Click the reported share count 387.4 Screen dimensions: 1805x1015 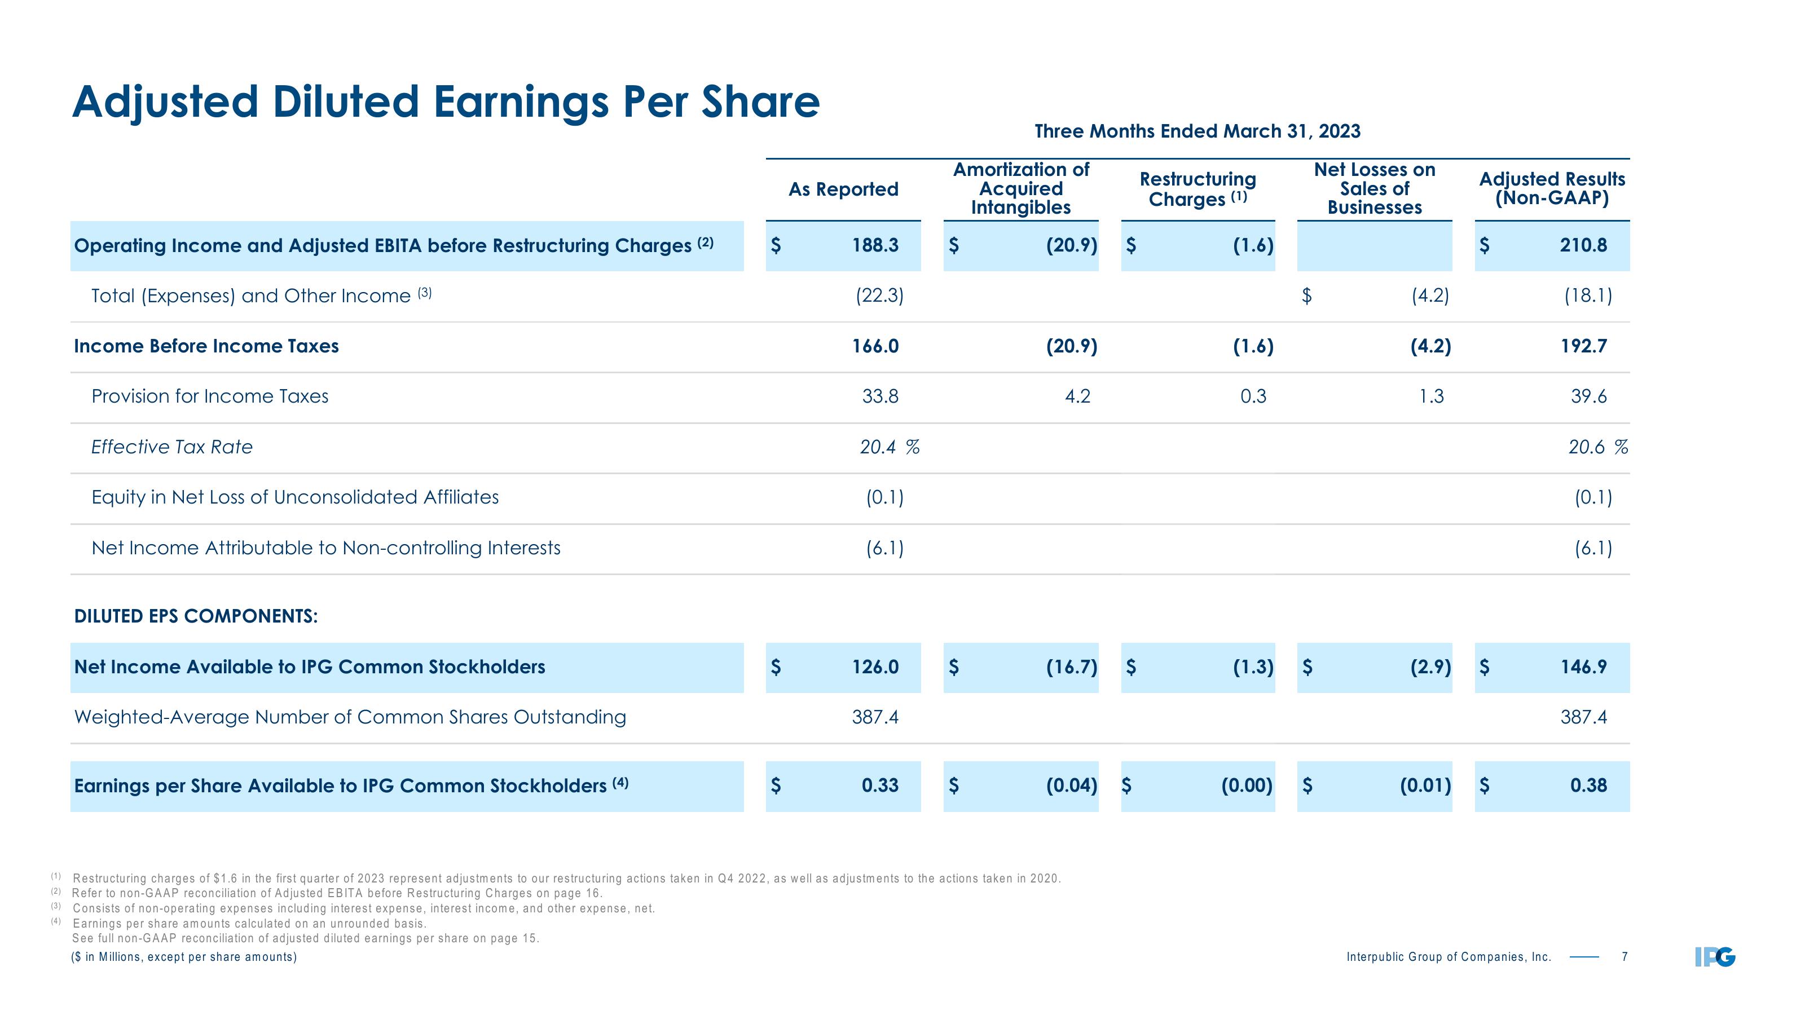[875, 717]
